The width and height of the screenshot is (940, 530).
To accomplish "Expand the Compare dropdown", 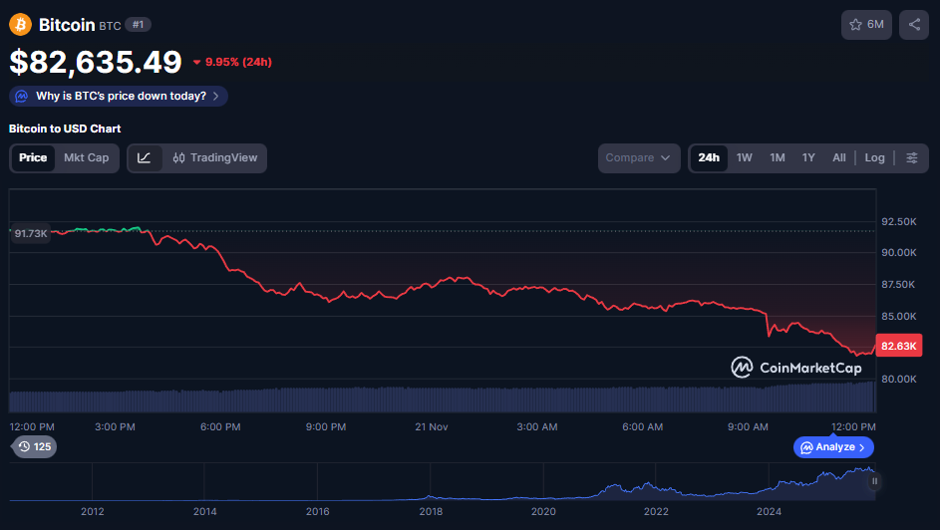I will point(639,158).
